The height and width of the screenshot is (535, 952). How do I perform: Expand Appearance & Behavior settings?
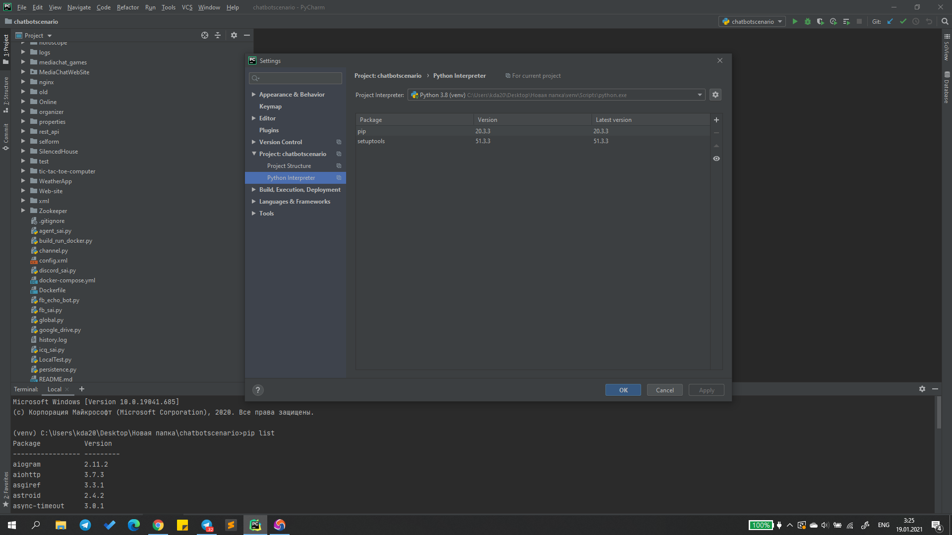(254, 94)
